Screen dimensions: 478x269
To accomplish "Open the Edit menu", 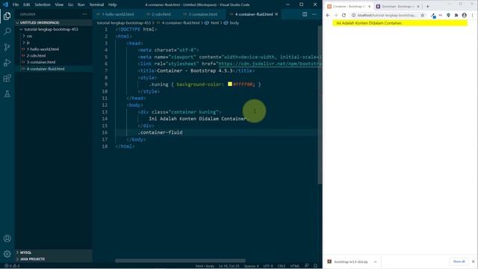I will coord(27,4).
